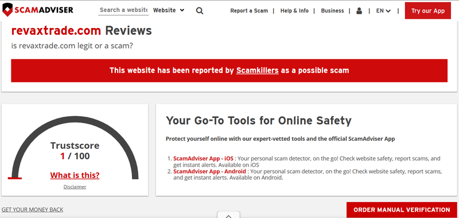459x218 pixels.
Task: Click the Trustscore label text
Action: (x=75, y=145)
